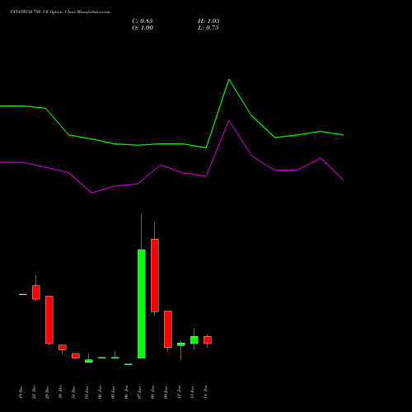Click the '13 Jan' date label

193,392
